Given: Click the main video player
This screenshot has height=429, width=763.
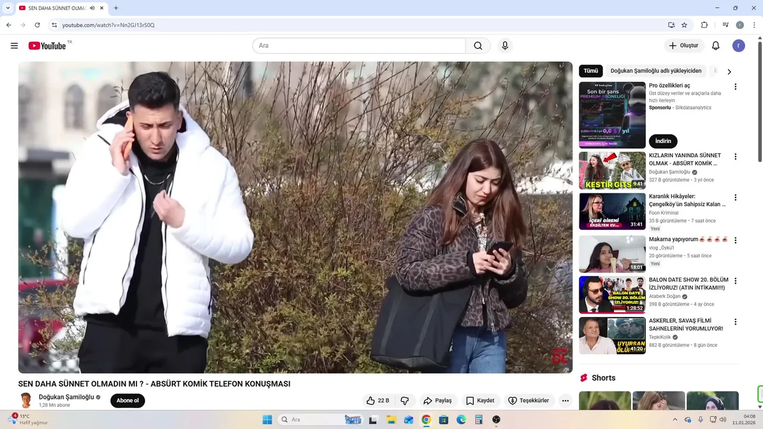Looking at the screenshot, I should 295,217.
